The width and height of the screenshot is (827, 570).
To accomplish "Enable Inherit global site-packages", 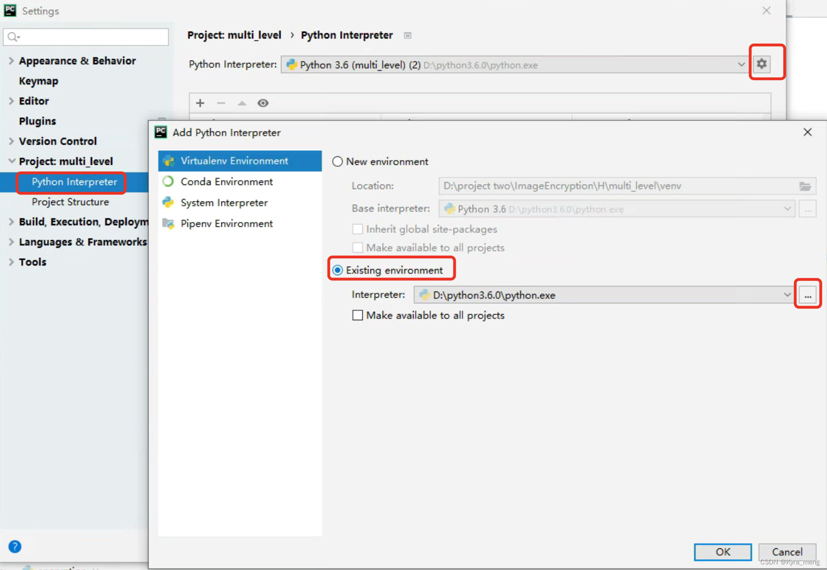I will point(358,229).
